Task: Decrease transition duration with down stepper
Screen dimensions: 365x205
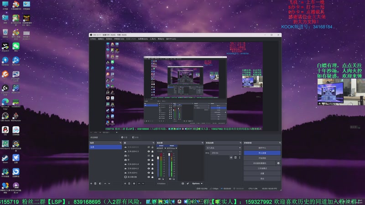Action: pyautogui.click(x=240, y=154)
